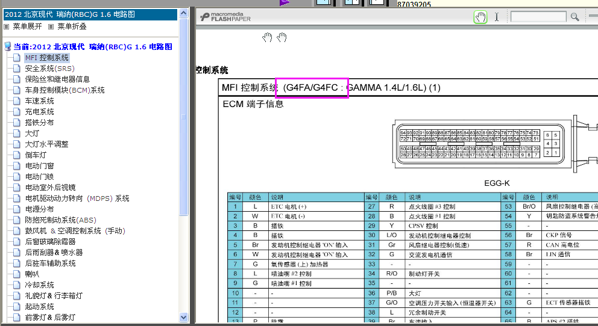Click the page icon beside 后驻车辅助系统
This screenshot has height=326, width=598.
pos(16,263)
